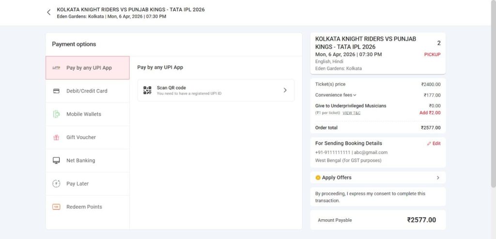Image resolution: width=496 pixels, height=239 pixels.
Task: Click the Redeem Points icon
Action: tap(56, 207)
